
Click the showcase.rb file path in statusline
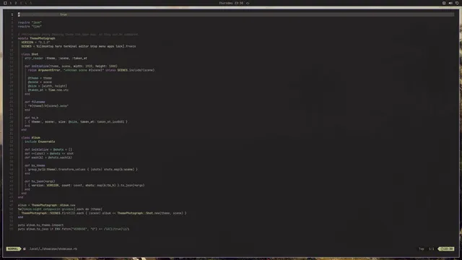tap(53, 248)
